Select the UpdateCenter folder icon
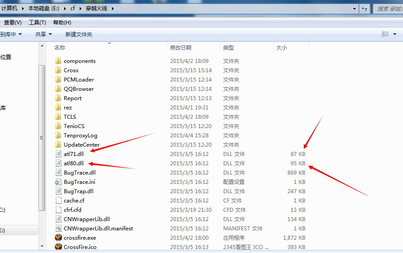403x253 pixels. [x=58, y=144]
